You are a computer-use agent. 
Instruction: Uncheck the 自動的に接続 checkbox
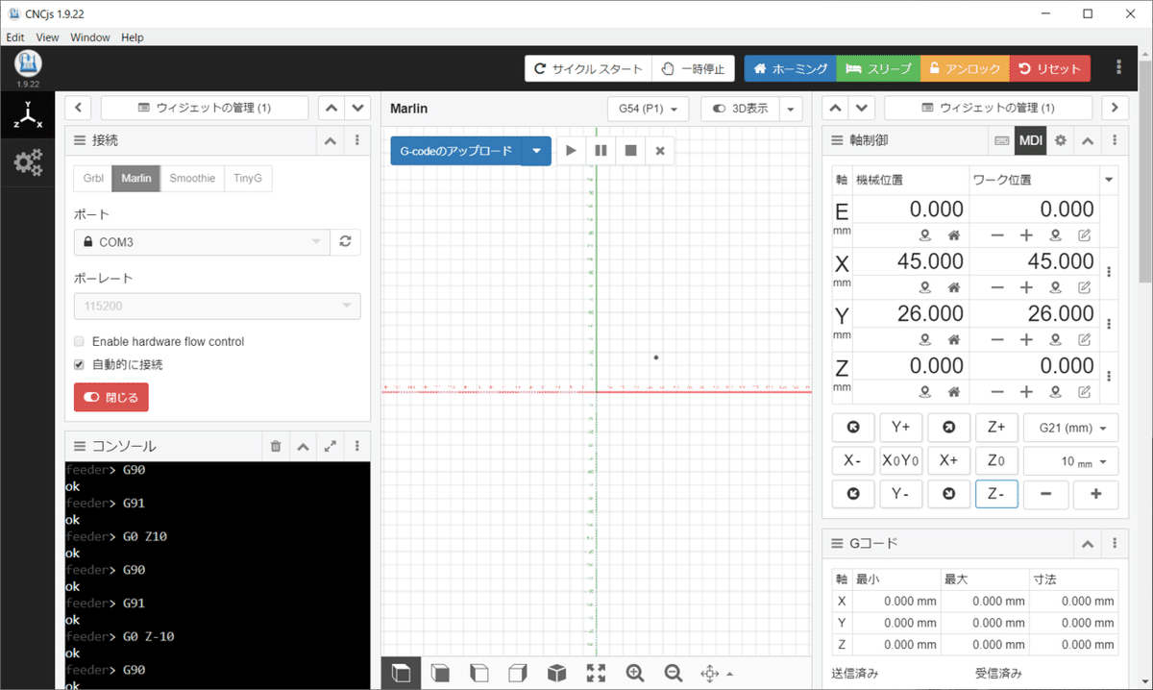[x=80, y=365]
